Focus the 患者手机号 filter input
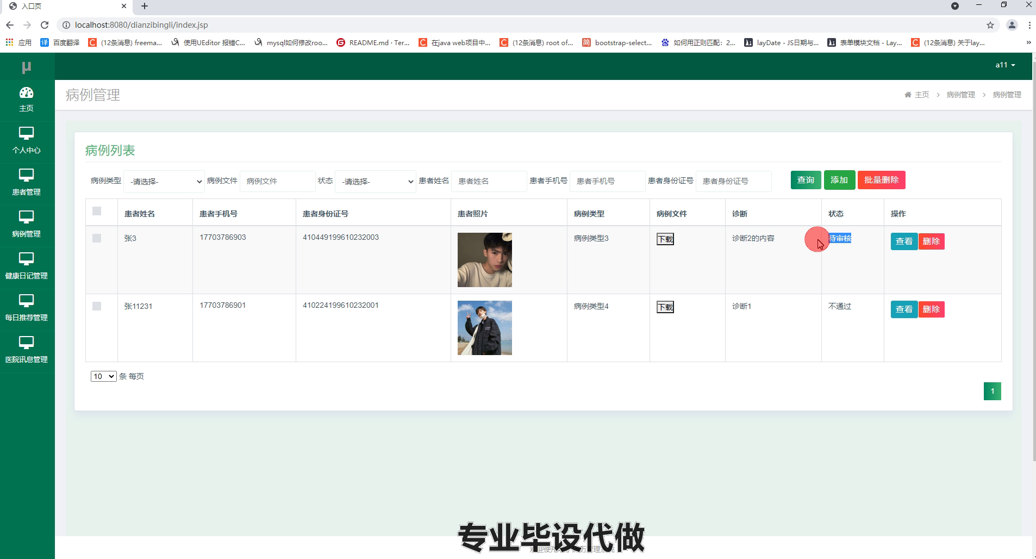The height and width of the screenshot is (559, 1036). (x=607, y=181)
